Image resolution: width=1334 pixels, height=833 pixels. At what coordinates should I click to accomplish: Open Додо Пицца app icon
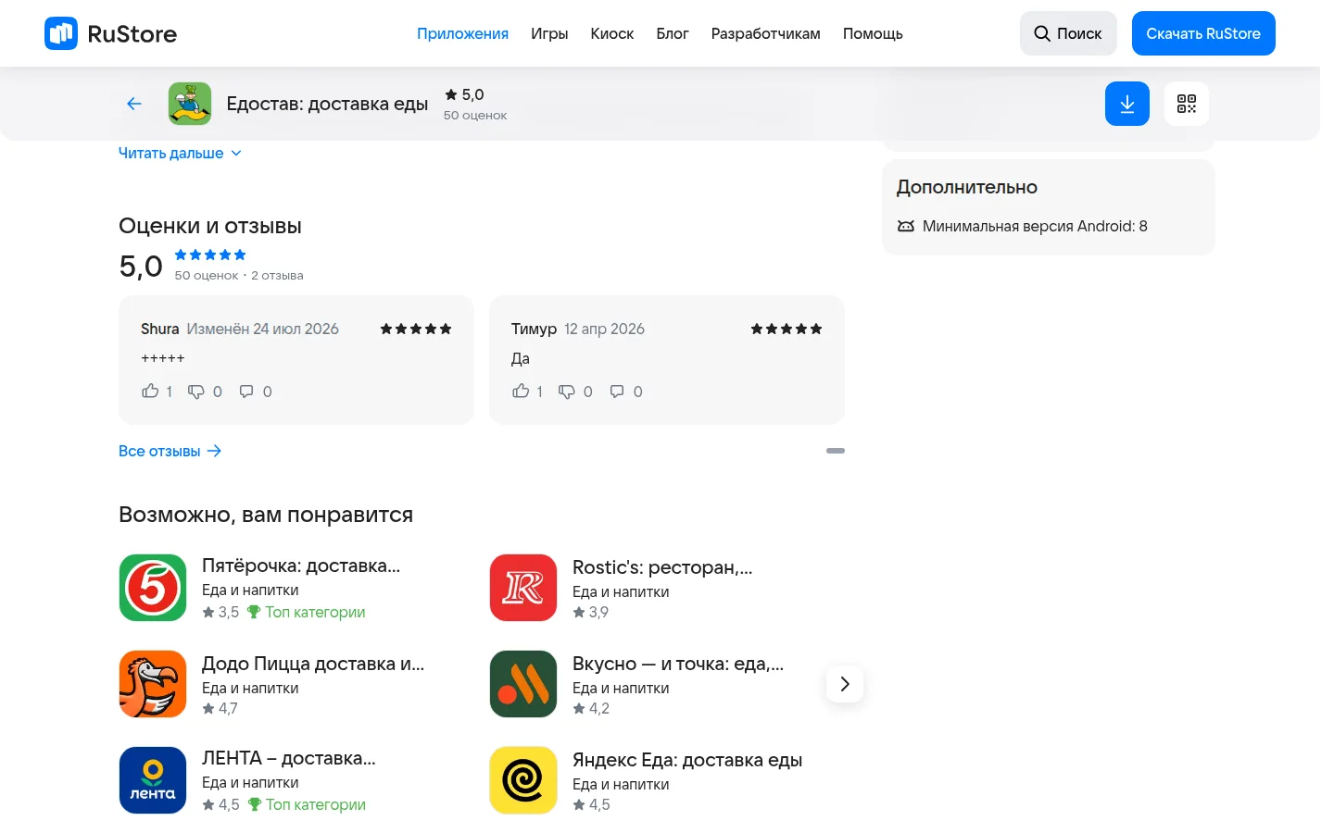tap(153, 684)
